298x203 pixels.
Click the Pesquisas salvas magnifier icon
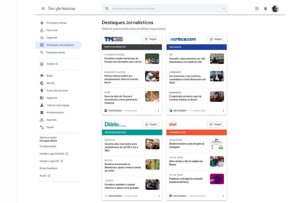[x=42, y=52]
